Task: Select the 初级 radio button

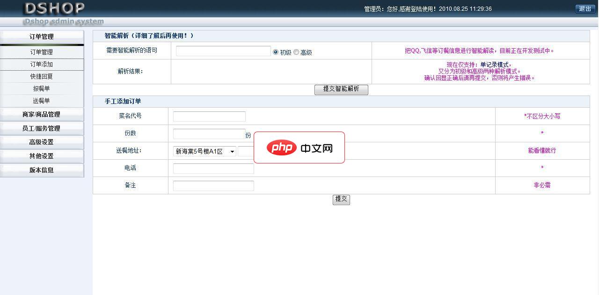Action: (x=276, y=52)
